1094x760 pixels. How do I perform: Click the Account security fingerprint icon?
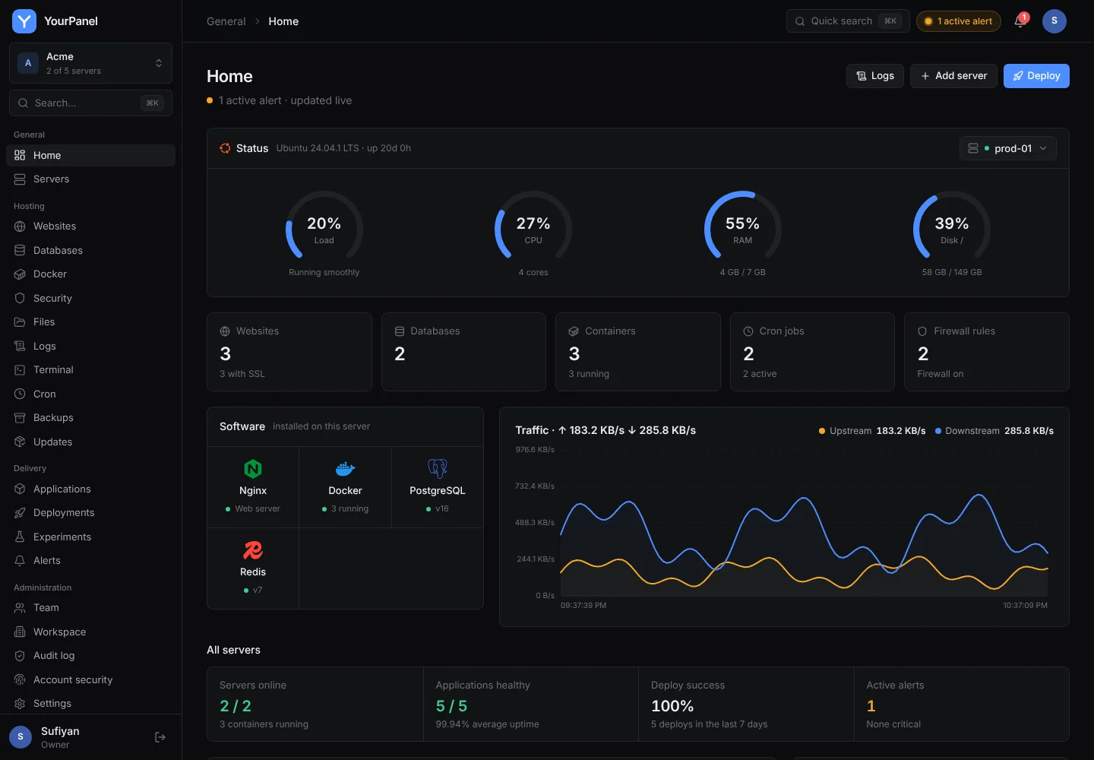point(20,679)
